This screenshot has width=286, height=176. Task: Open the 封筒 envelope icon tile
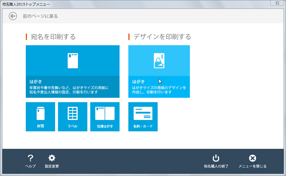[40, 113]
